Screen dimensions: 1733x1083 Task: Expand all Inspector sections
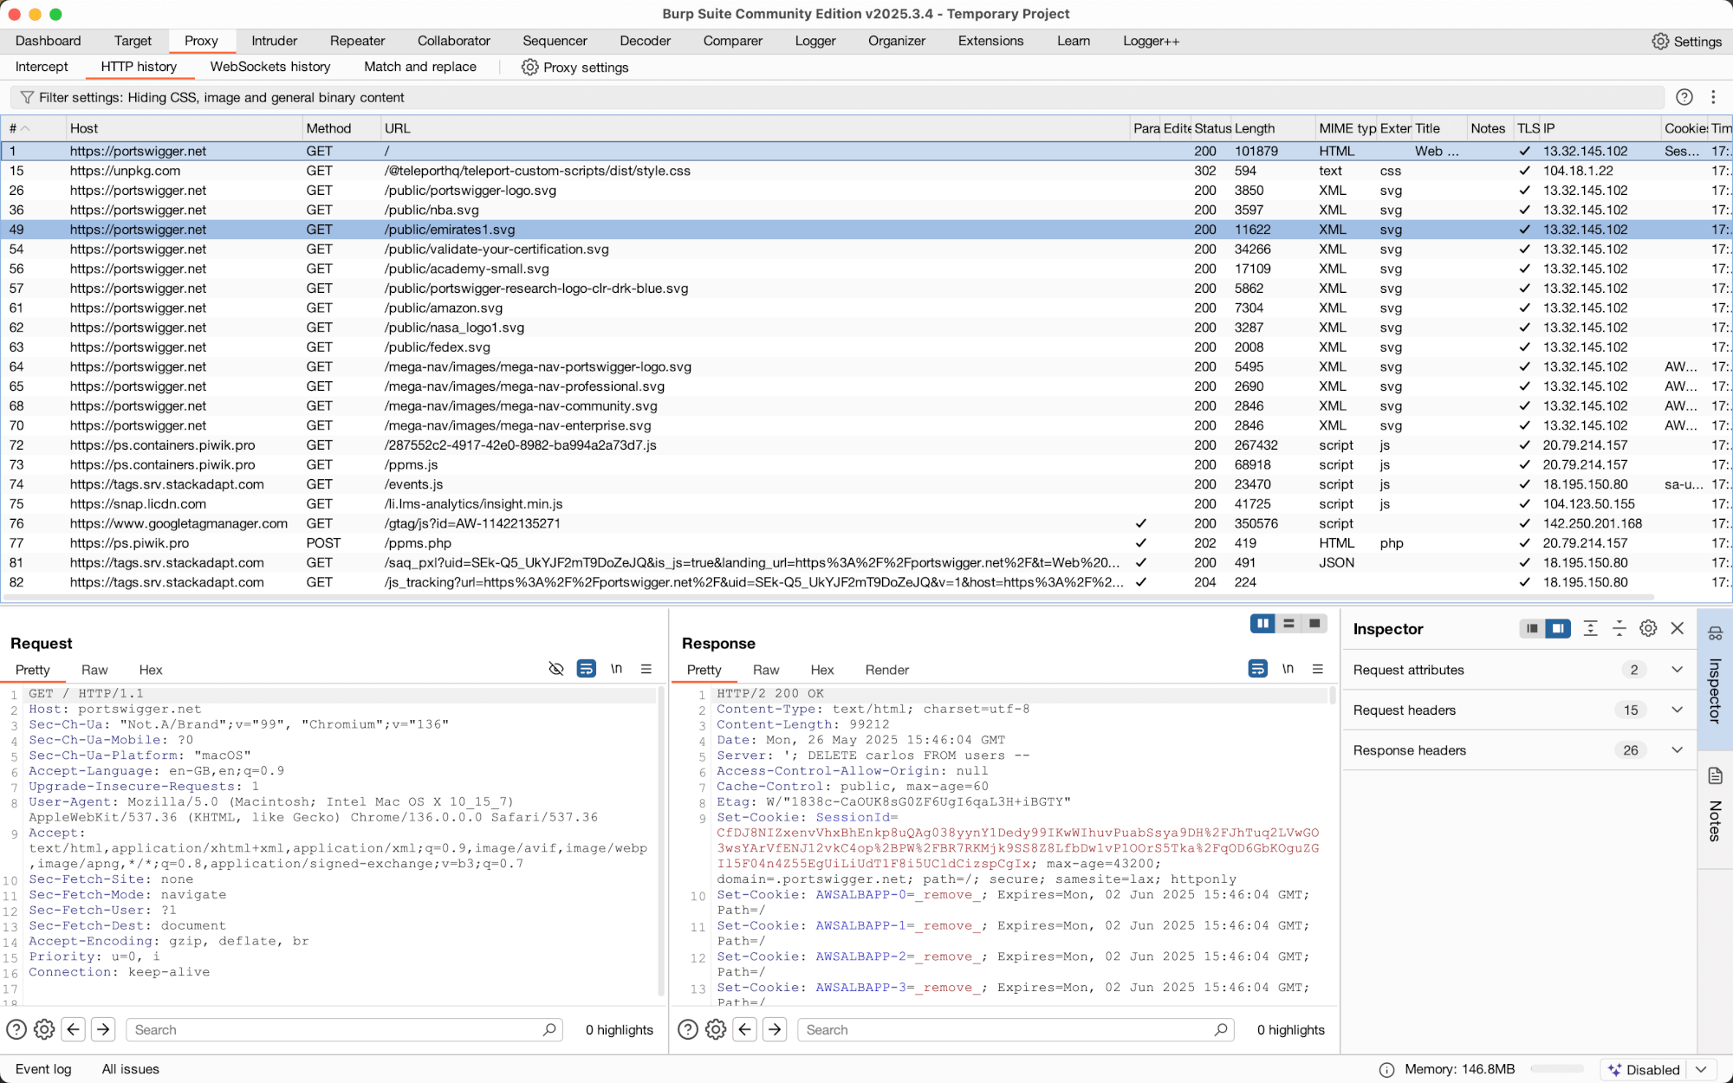click(x=1590, y=628)
